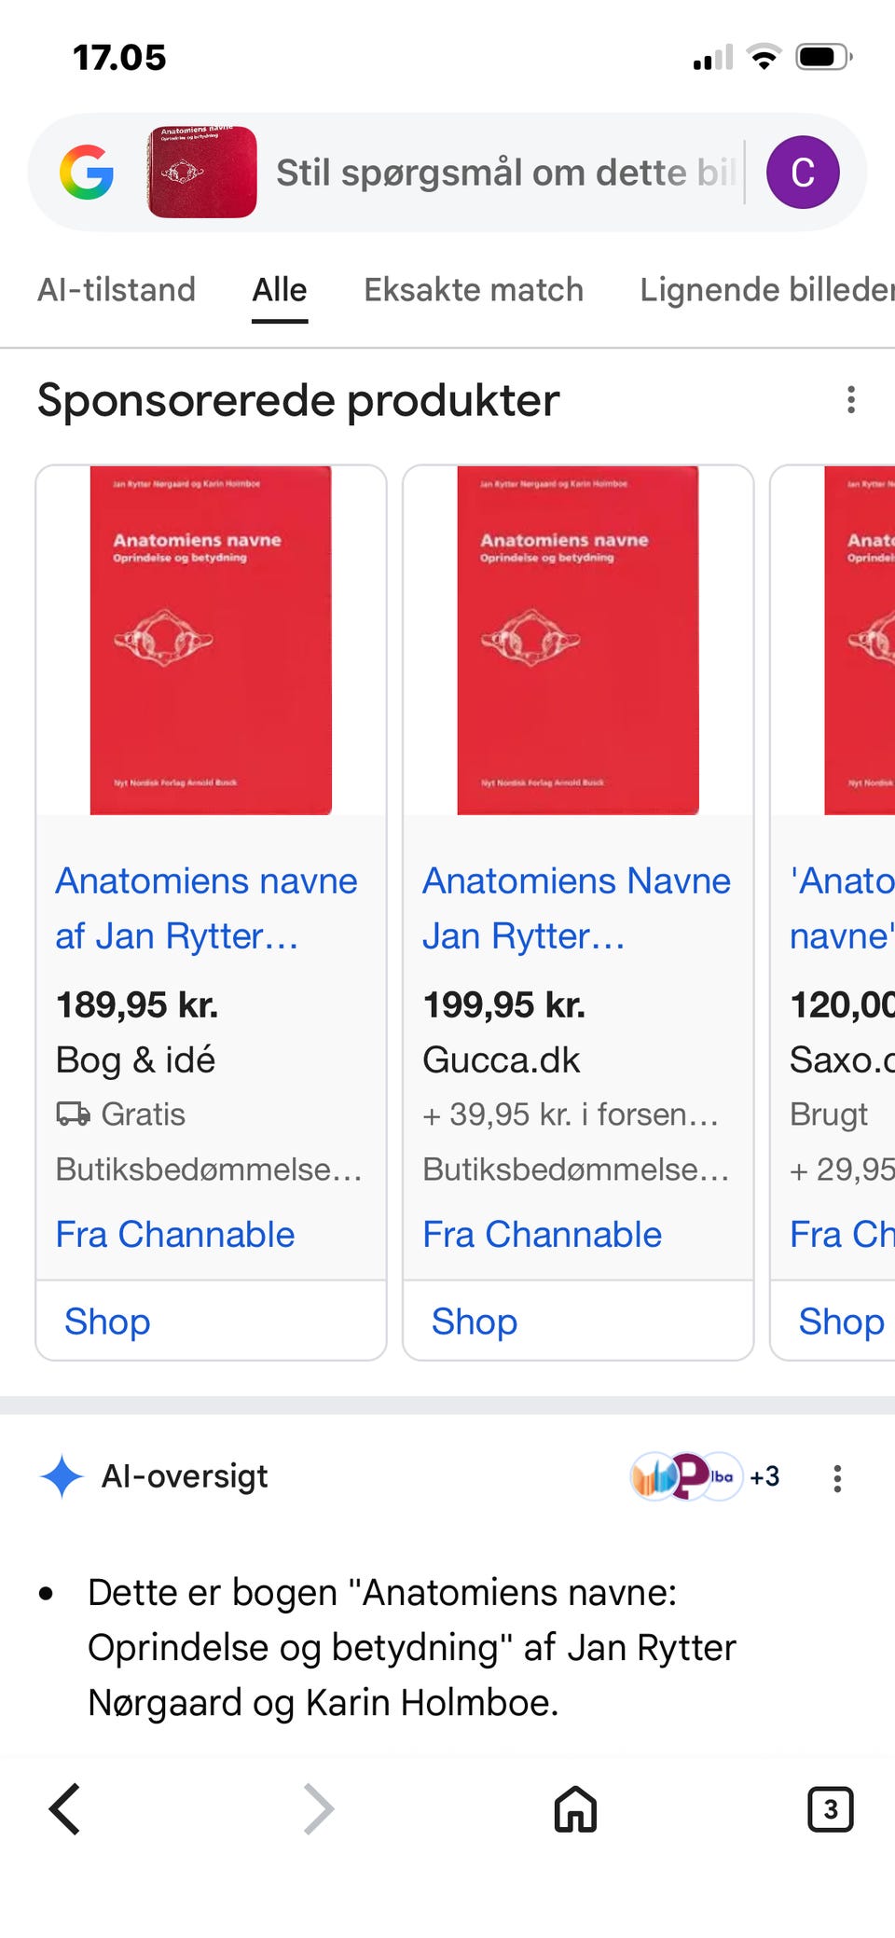Open the purple C account avatar
Screen dimensions: 895x1938
tap(803, 173)
